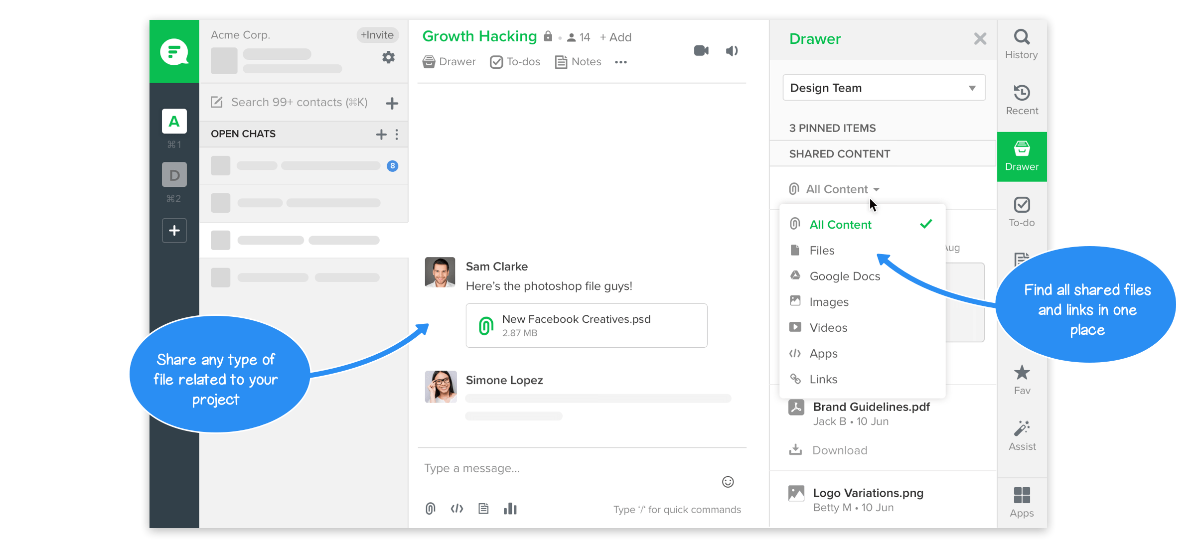The height and width of the screenshot is (548, 1196).
Task: Expand the Design Team dropdown
Action: [x=884, y=88]
